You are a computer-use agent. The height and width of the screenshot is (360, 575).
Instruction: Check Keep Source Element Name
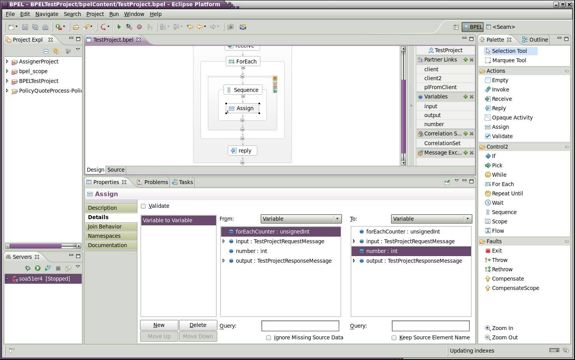(x=394, y=338)
